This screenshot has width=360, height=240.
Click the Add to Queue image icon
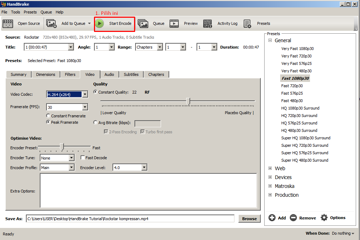[x=51, y=23]
